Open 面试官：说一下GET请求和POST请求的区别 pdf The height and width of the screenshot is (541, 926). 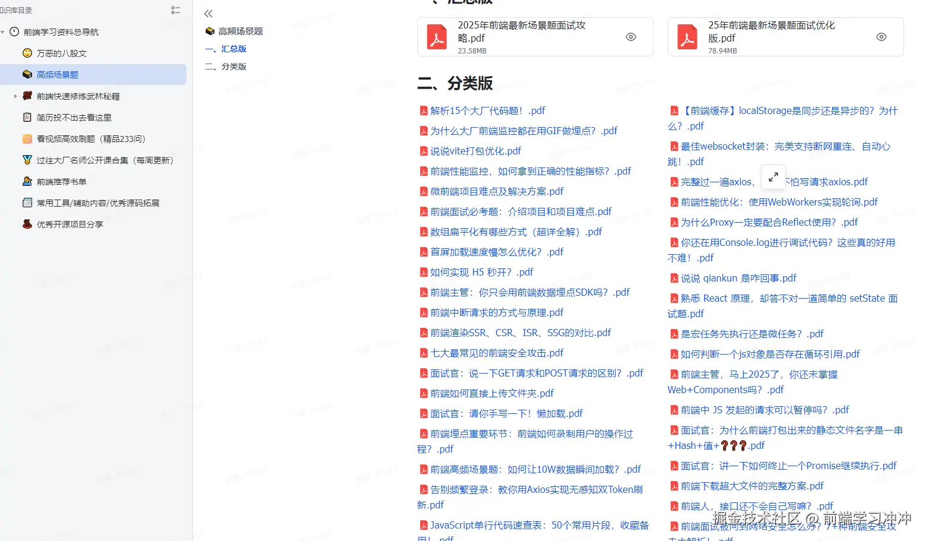tap(537, 373)
